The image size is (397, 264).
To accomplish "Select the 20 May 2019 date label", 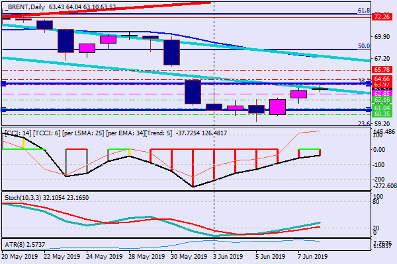I will click(20, 257).
